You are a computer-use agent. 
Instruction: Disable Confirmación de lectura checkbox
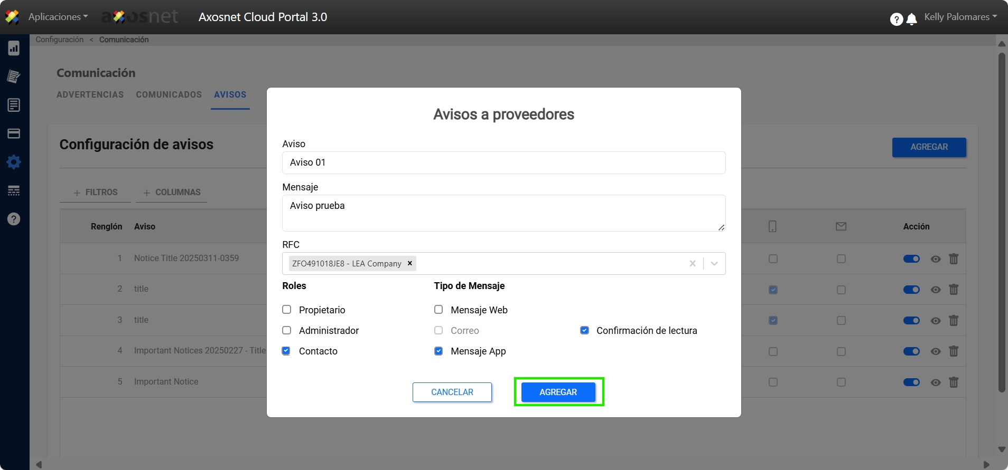pyautogui.click(x=584, y=330)
